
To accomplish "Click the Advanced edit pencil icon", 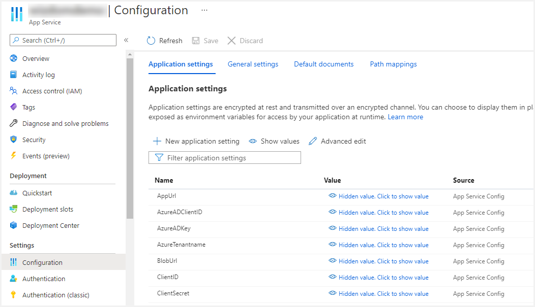I will [x=313, y=141].
